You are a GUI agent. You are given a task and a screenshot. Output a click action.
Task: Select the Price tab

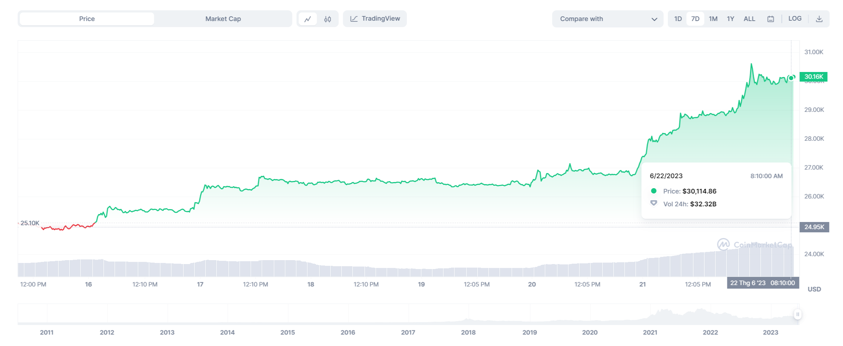[87, 19]
